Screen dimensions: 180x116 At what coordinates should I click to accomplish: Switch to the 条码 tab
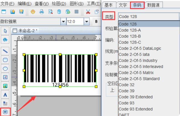tap(137, 5)
